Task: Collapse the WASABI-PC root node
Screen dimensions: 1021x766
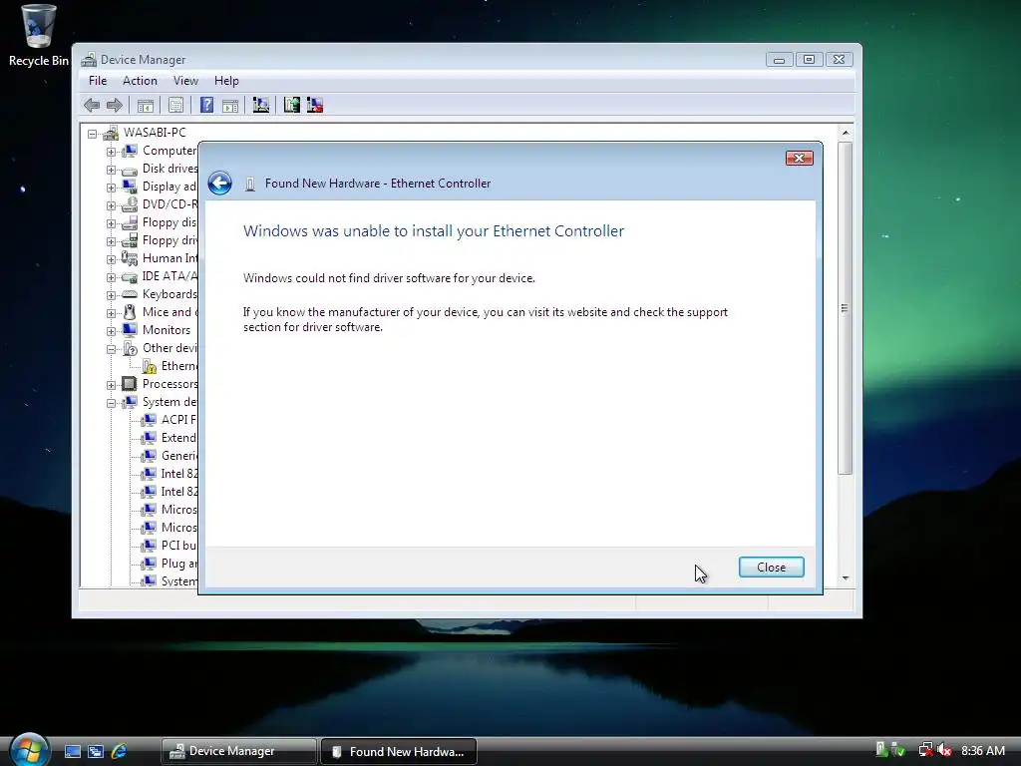Action: 93,134
